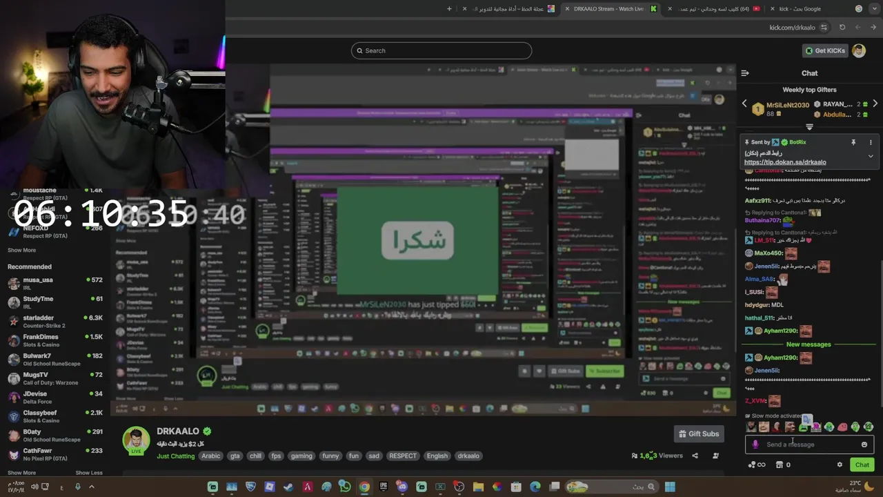This screenshot has height=497, width=883.
Task: Open MugsTV recommended channel
Action: click(x=55, y=378)
